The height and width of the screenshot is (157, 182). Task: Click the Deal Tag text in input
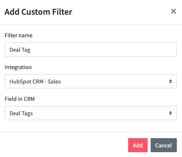[x=20, y=50]
